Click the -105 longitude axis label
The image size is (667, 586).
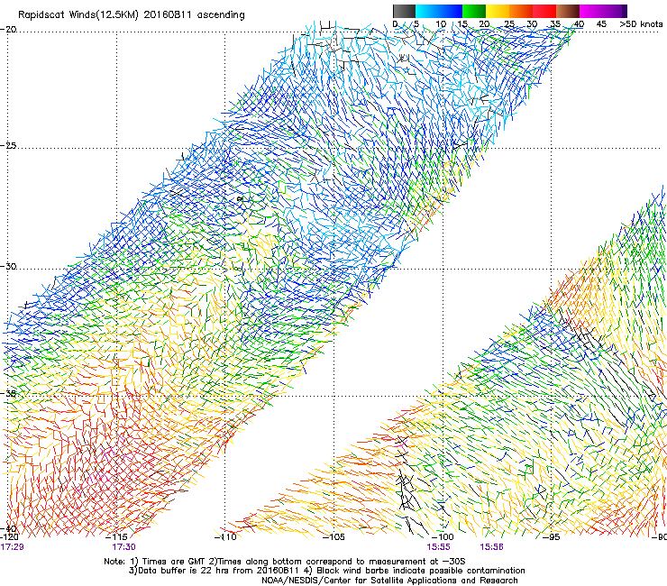333,537
